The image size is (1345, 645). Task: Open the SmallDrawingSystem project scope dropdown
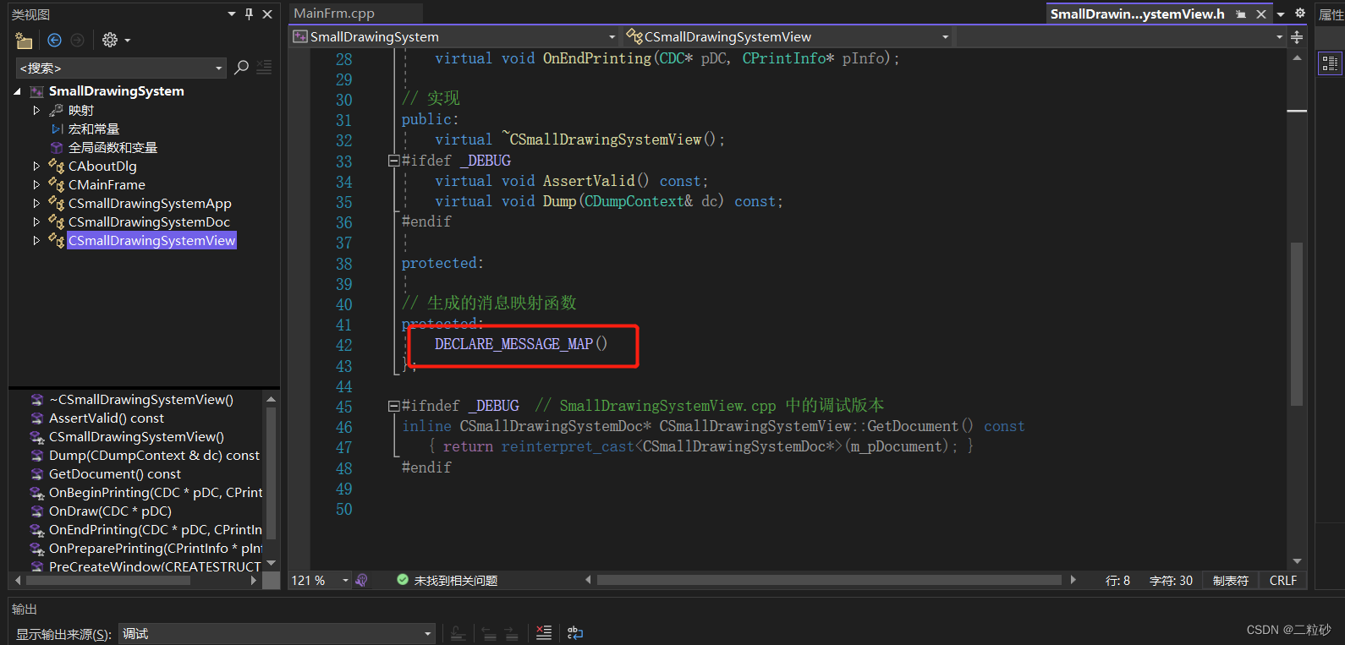pyautogui.click(x=612, y=37)
